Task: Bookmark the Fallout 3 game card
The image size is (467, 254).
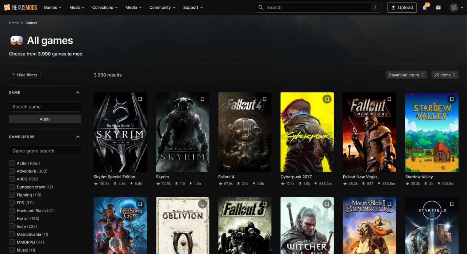Action: (265, 204)
